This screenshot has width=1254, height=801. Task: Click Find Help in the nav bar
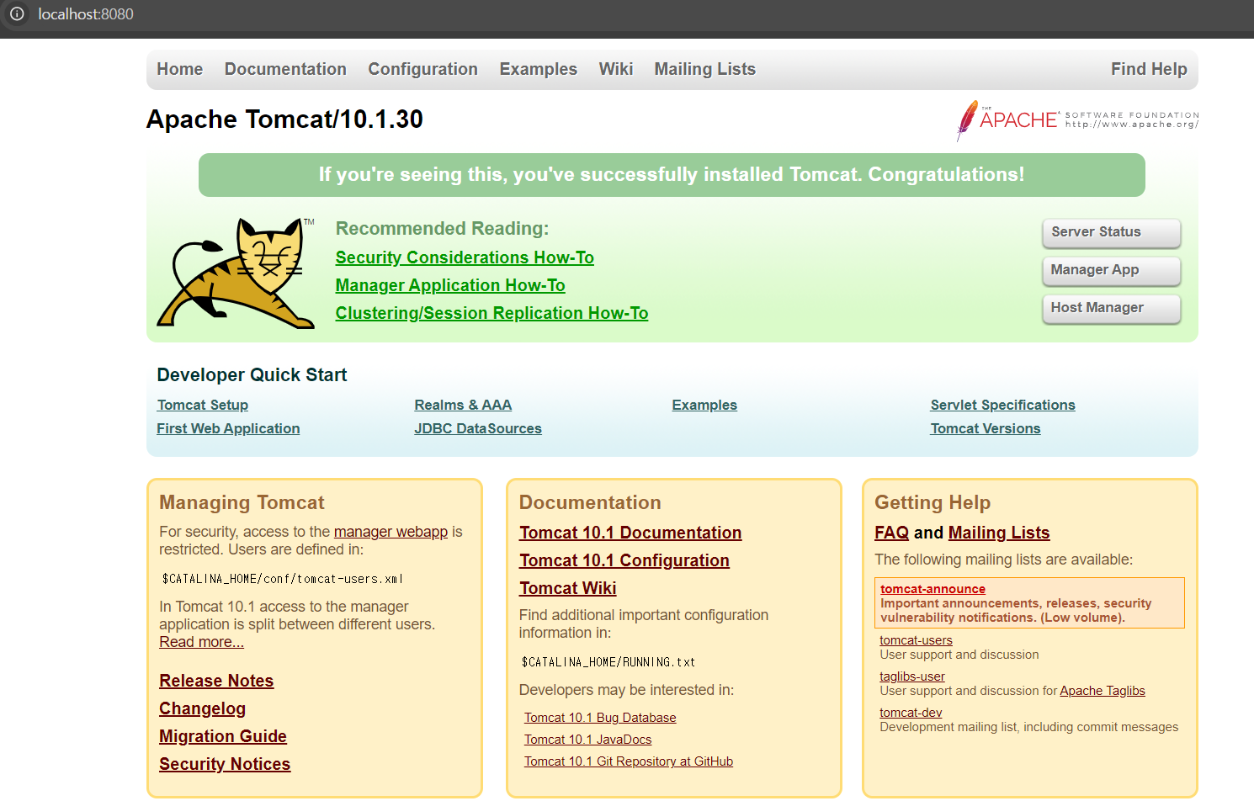(x=1149, y=69)
